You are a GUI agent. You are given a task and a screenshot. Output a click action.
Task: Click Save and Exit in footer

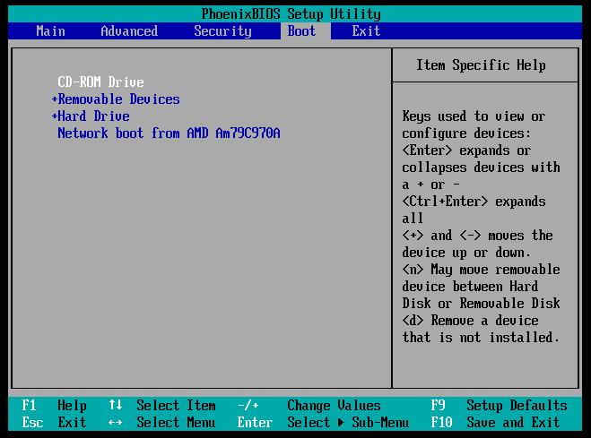pyautogui.click(x=513, y=423)
